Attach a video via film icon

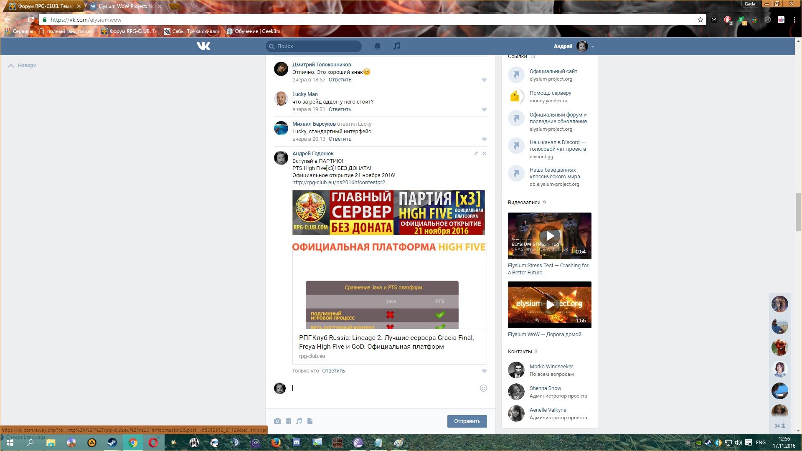pyautogui.click(x=288, y=421)
